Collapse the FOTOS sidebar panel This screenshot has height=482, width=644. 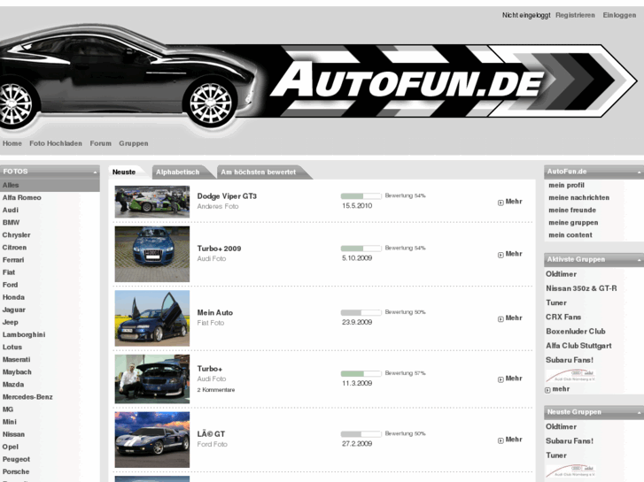(95, 172)
